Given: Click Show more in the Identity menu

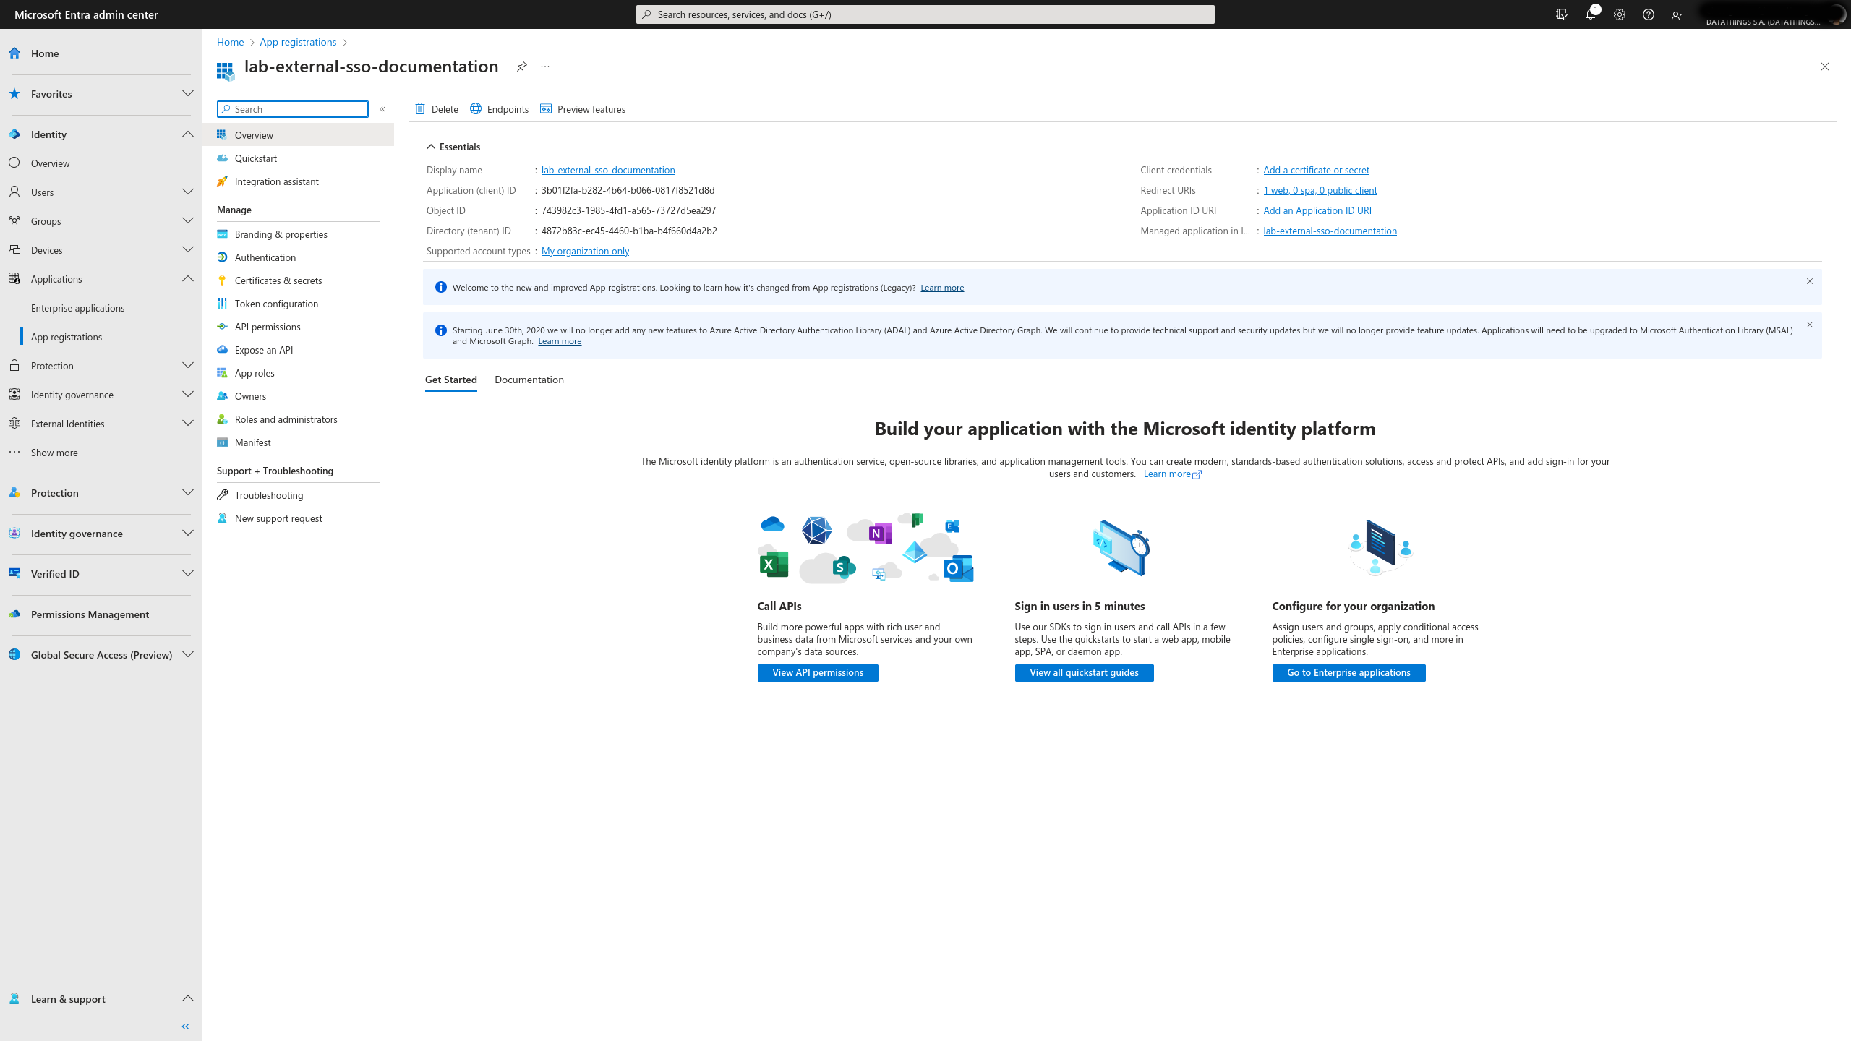Looking at the screenshot, I should (x=54, y=453).
